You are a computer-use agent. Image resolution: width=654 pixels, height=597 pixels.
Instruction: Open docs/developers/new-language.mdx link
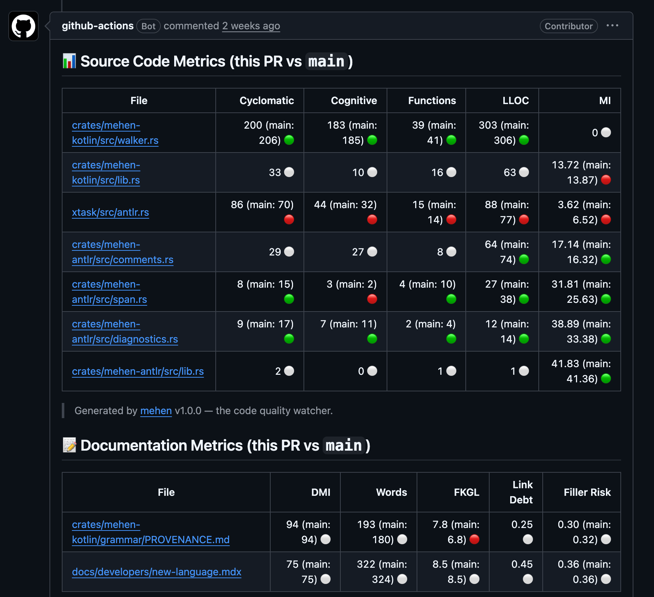pos(157,572)
